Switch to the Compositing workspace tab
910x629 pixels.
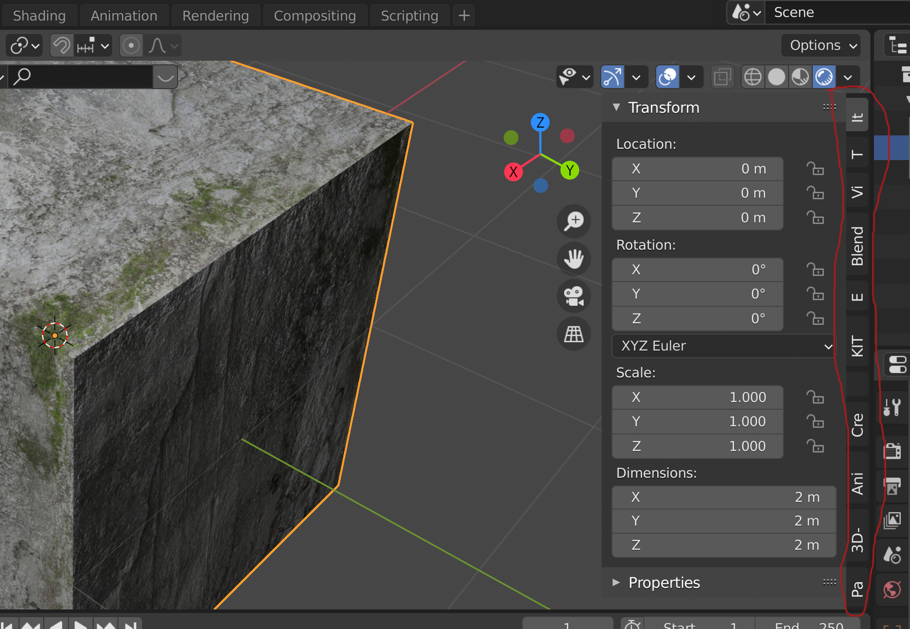click(315, 16)
